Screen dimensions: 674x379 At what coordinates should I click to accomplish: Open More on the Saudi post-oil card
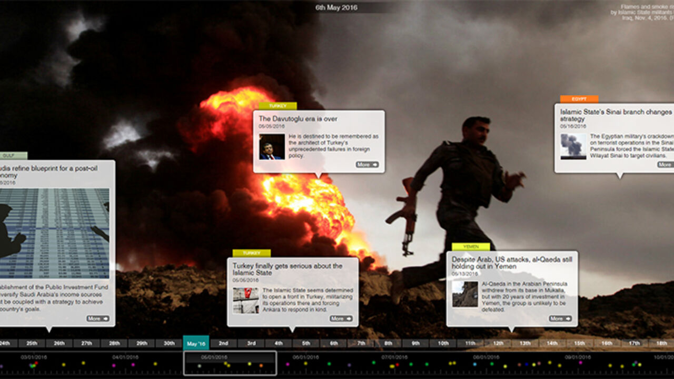click(98, 318)
